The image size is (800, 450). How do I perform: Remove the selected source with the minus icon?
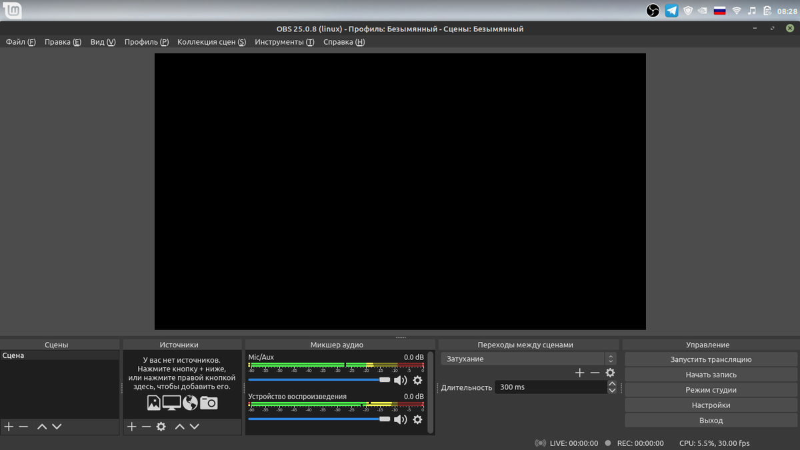point(145,426)
